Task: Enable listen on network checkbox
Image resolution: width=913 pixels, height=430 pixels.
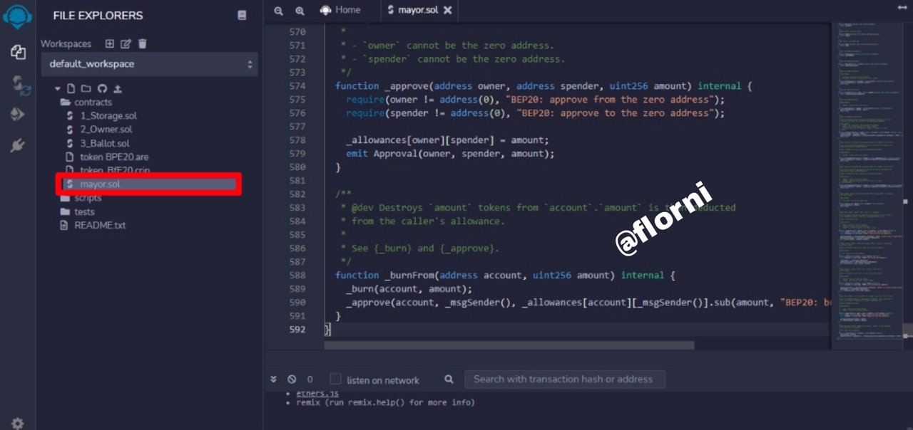Action: tap(335, 379)
